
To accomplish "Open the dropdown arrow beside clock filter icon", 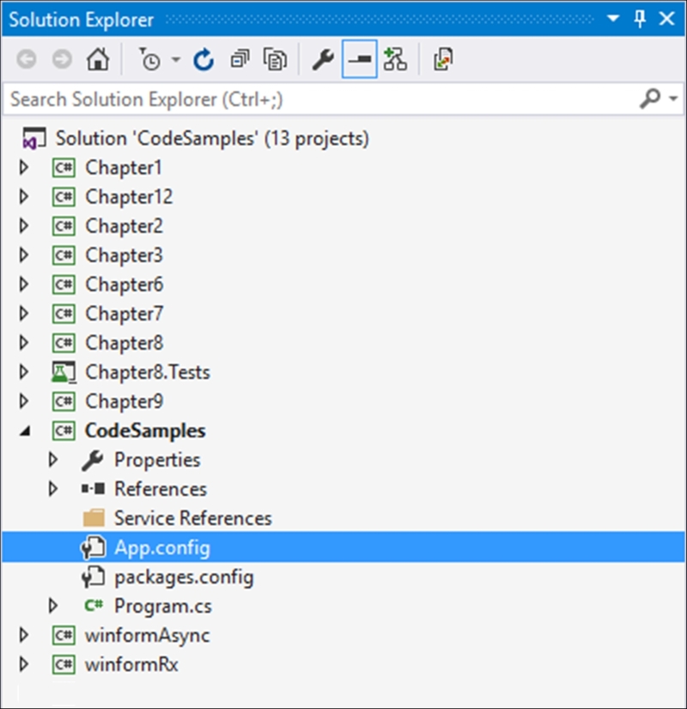I will click(x=176, y=59).
